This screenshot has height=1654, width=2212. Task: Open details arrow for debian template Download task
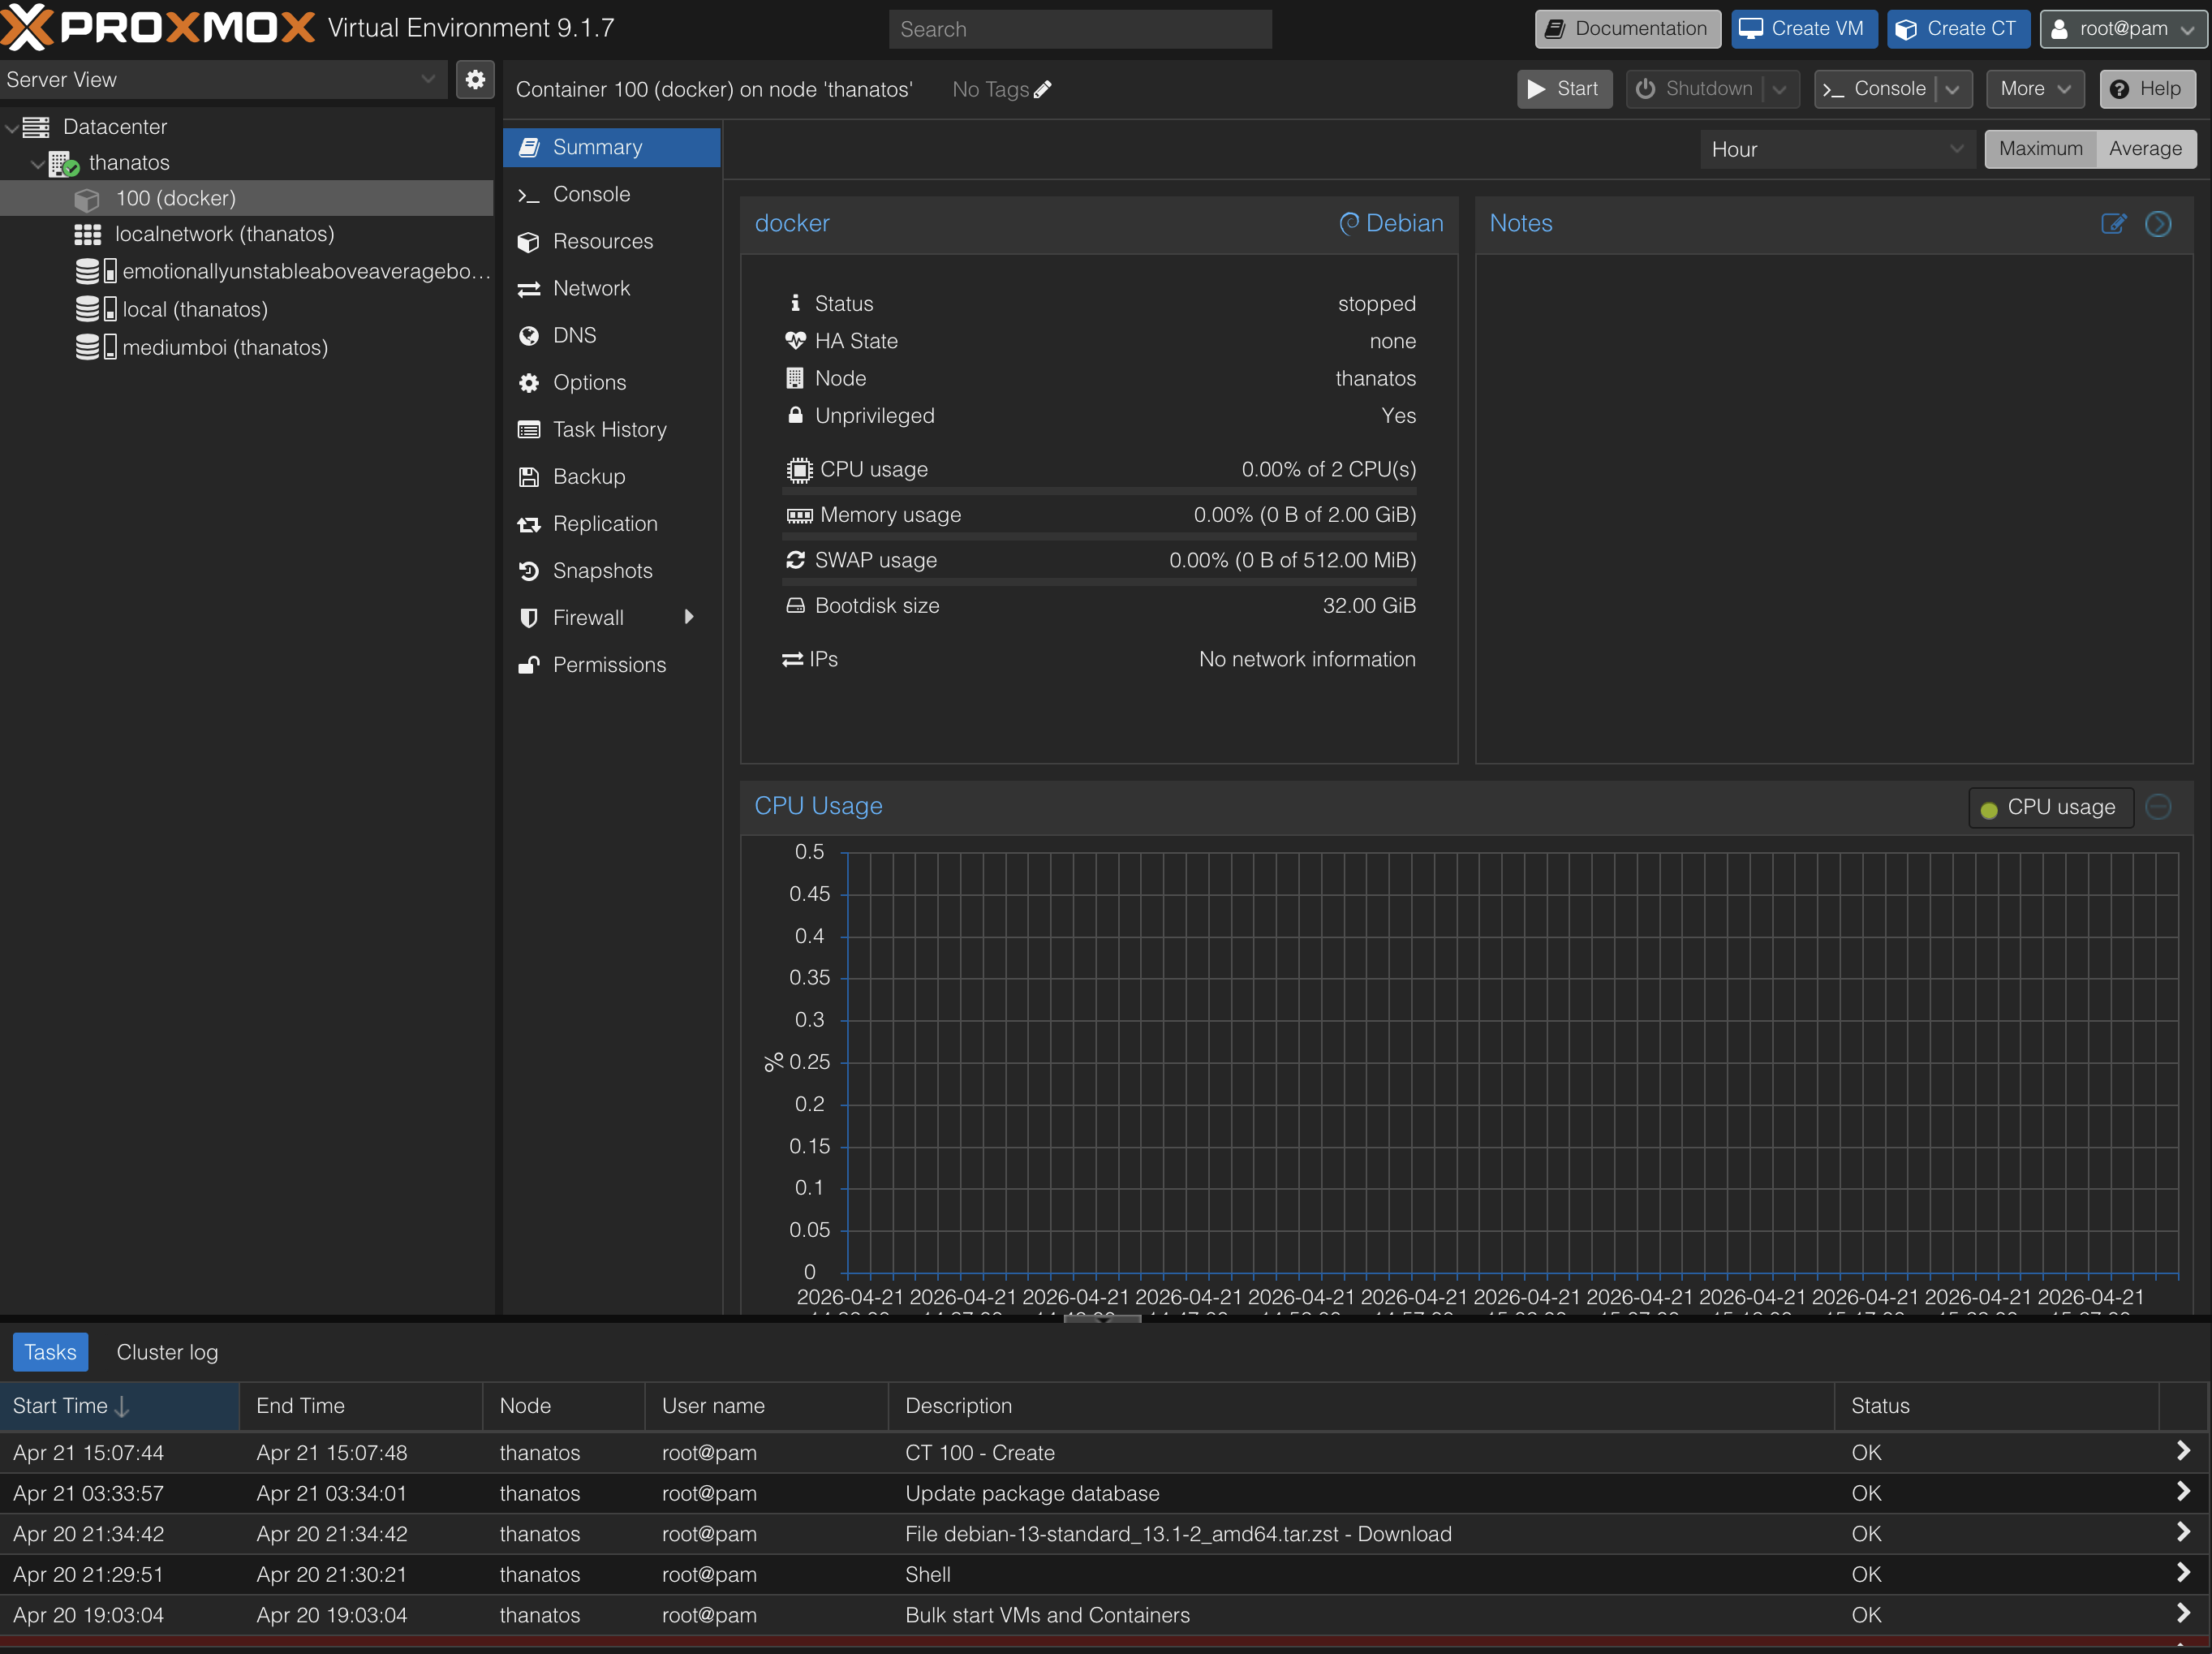tap(2183, 1533)
